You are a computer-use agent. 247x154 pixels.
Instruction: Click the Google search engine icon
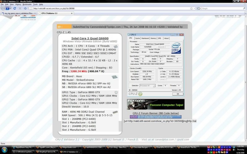pos(199,9)
